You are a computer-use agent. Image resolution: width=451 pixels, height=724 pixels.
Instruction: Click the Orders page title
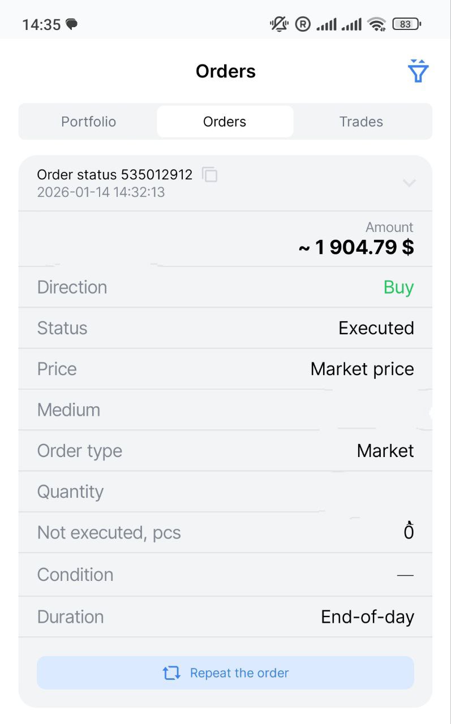[x=225, y=71]
